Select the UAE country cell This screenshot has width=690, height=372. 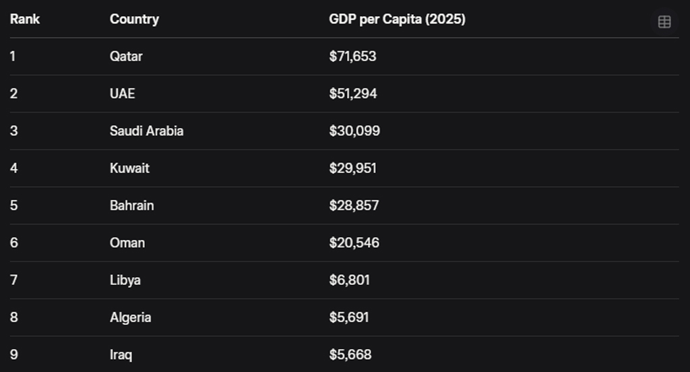122,93
